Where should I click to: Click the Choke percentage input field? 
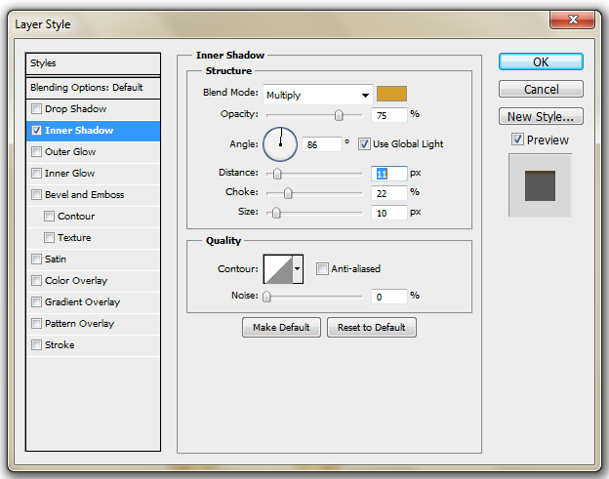388,192
